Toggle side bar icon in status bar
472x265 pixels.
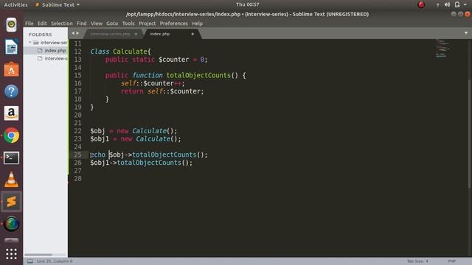pyautogui.click(x=30, y=261)
